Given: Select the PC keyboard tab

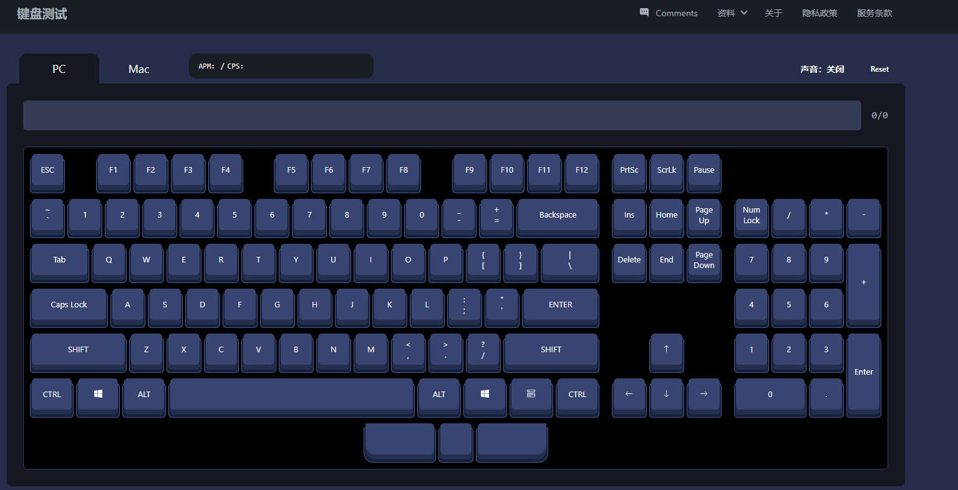Looking at the screenshot, I should pyautogui.click(x=59, y=69).
